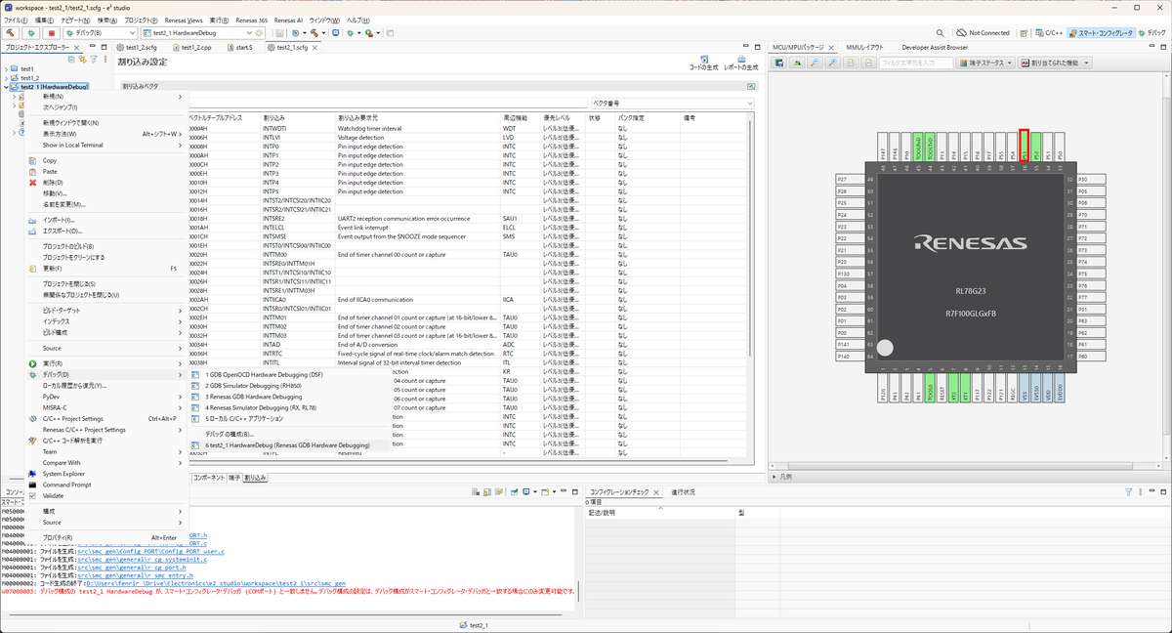The width and height of the screenshot is (1172, 633).
Task: Select the MMUレイアウト view tab
Action: point(865,46)
